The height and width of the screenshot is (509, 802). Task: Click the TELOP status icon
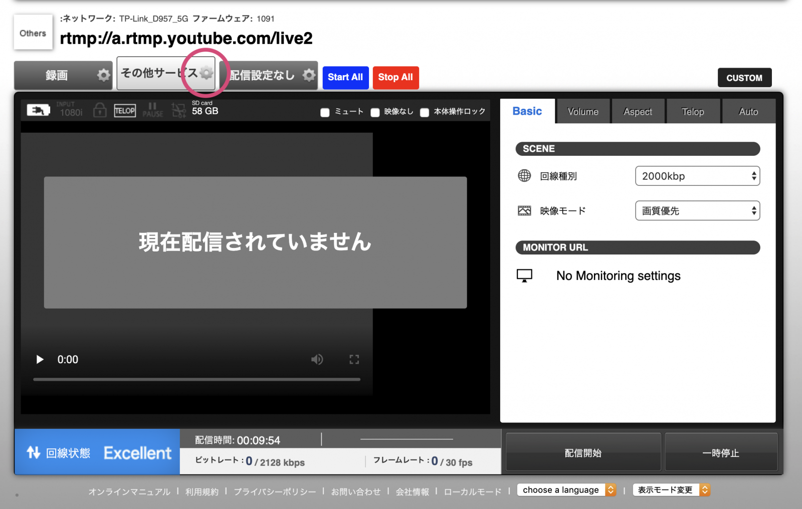(125, 111)
